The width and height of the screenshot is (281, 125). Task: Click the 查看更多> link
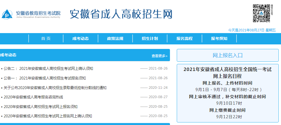click(159, 56)
